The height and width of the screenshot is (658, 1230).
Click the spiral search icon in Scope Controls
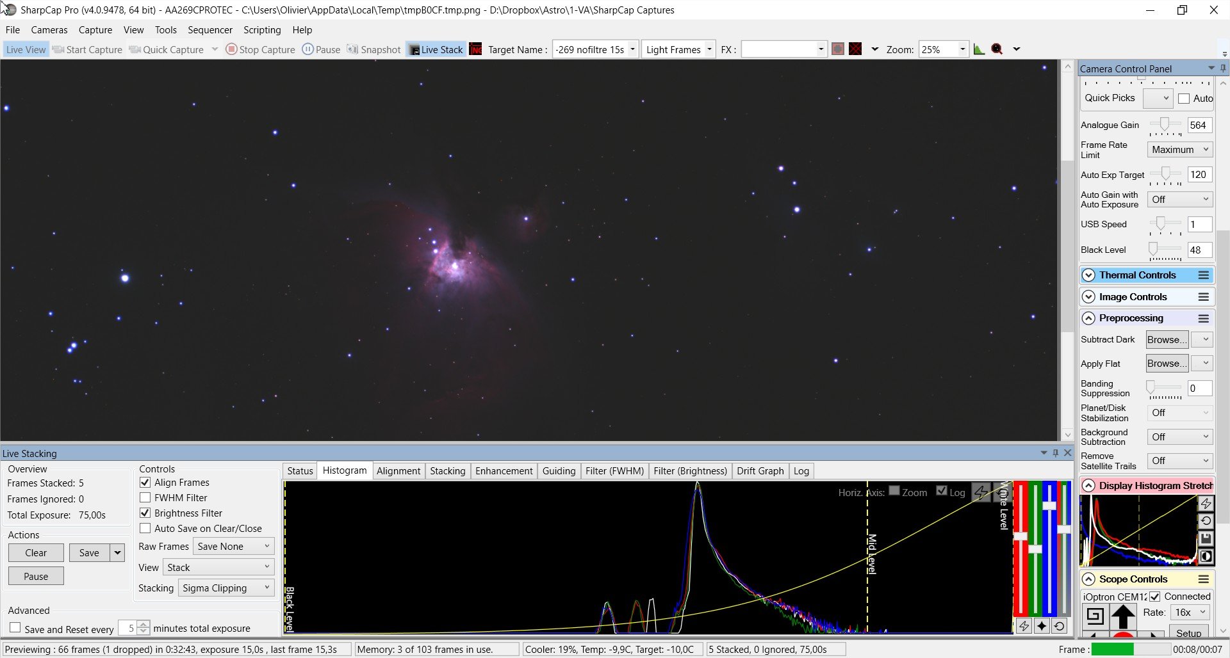1095,616
